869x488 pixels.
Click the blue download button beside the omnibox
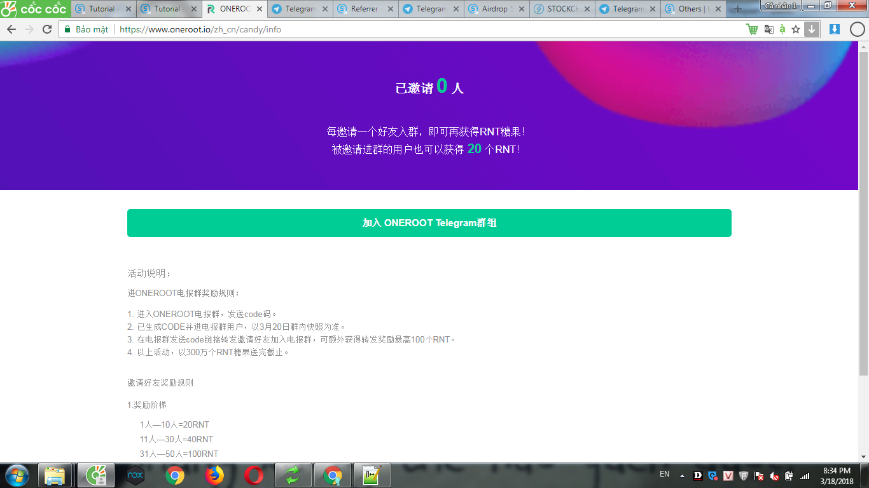[835, 29]
